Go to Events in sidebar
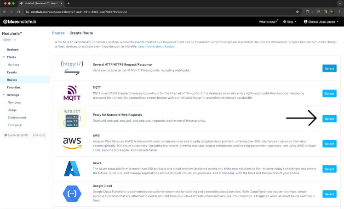 coord(11,72)
